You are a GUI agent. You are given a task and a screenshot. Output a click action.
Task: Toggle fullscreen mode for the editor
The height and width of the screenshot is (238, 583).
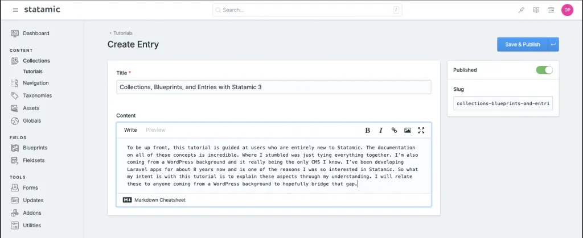pyautogui.click(x=421, y=130)
